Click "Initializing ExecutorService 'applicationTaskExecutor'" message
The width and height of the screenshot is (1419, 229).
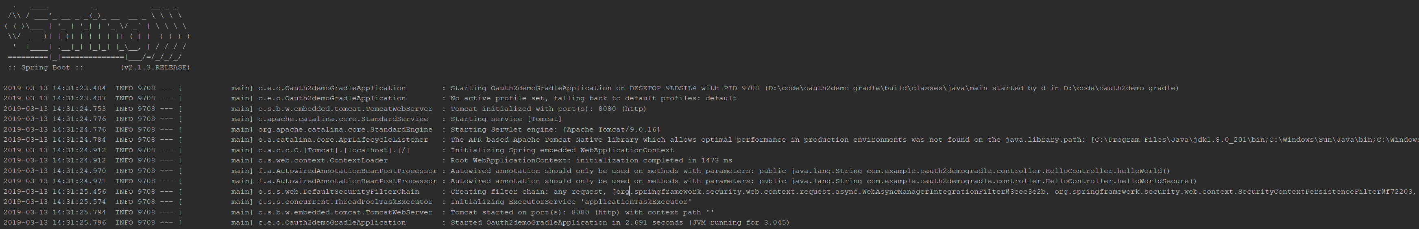571,202
